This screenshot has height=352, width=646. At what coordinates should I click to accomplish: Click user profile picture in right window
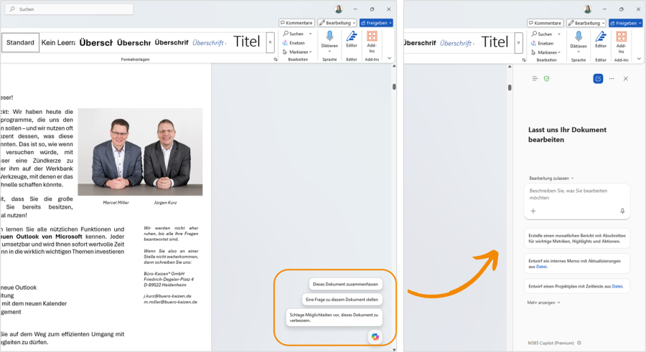point(587,9)
